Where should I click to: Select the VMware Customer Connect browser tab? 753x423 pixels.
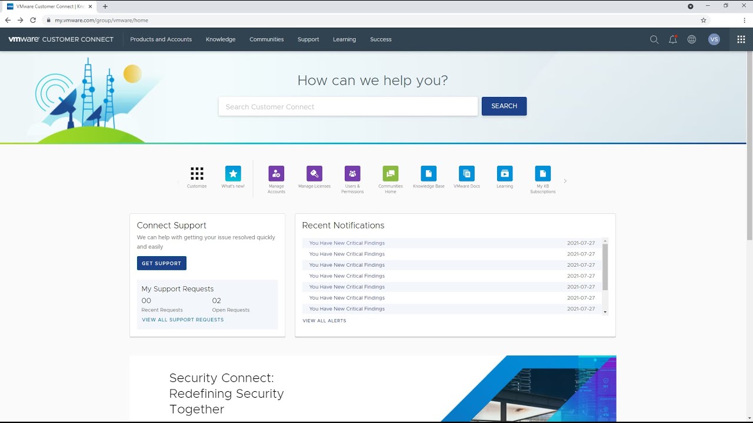tap(49, 6)
